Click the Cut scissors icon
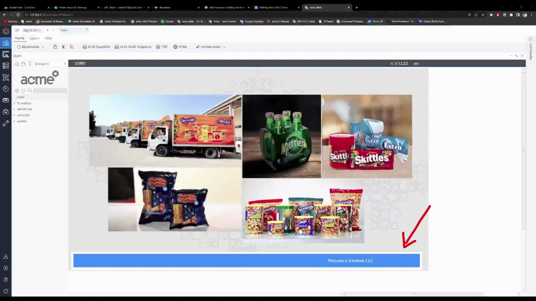The width and height of the screenshot is (536, 301). [63, 47]
